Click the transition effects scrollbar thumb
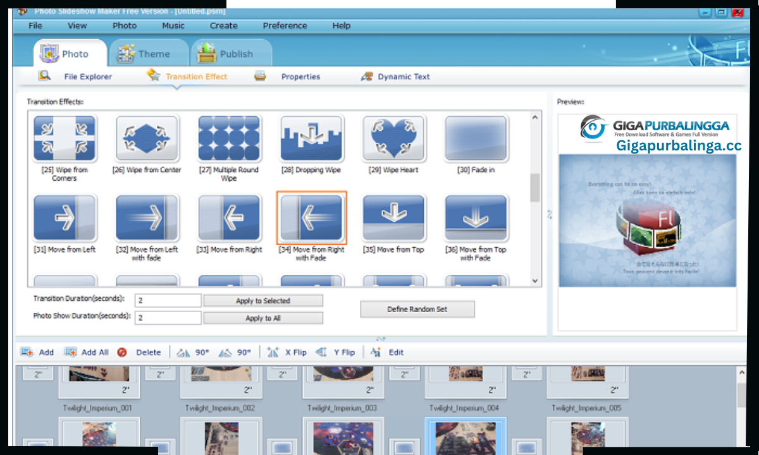Image resolution: width=759 pixels, height=455 pixels. pyautogui.click(x=535, y=188)
